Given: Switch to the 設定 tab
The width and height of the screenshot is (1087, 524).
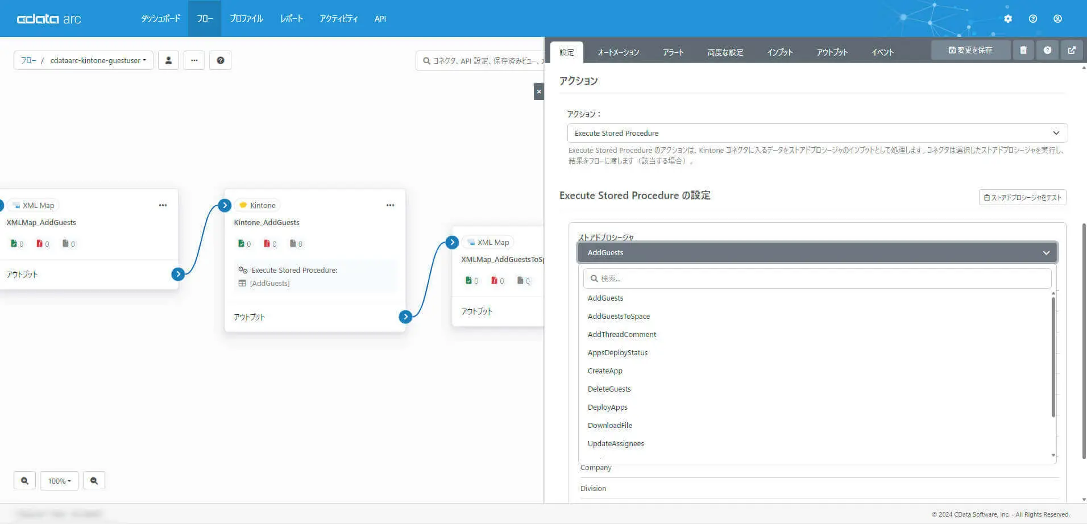Looking at the screenshot, I should pyautogui.click(x=567, y=52).
